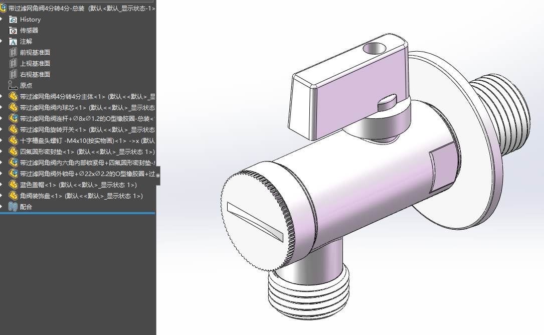Image resolution: width=544 pixels, height=335 pixels.
Task: Select 十字槽盘头螺钉 -M4x10 in tree
Action: coord(87,140)
